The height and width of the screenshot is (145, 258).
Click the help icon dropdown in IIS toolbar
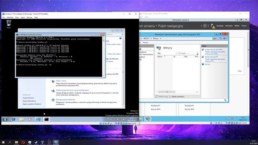coord(225,39)
